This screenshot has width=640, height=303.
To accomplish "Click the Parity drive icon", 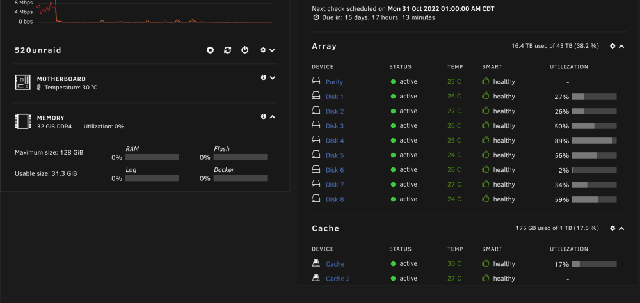I will pos(316,81).
